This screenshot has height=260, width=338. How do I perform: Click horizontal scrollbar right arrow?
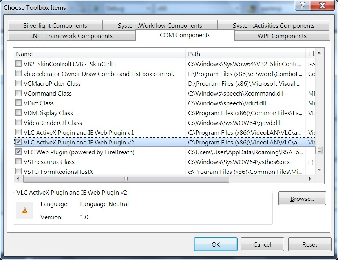pyautogui.click(x=310, y=179)
